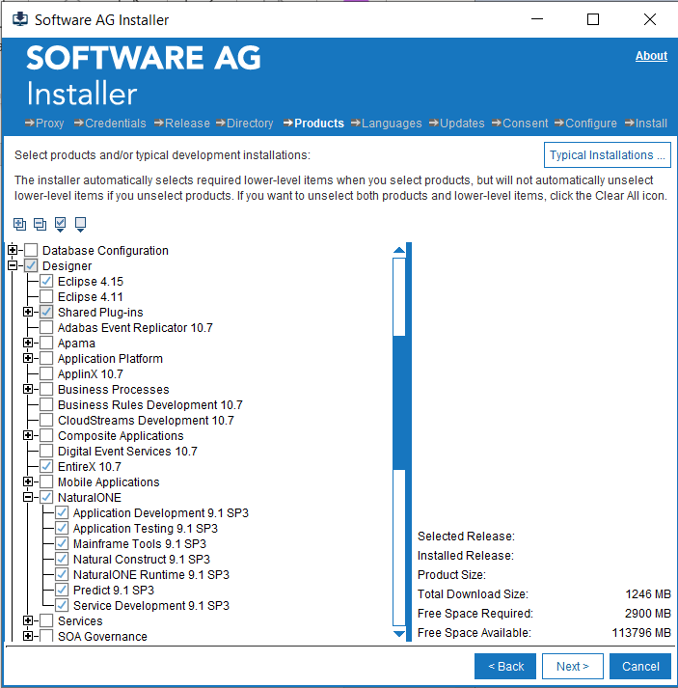This screenshot has height=688, width=678.
Task: Go to the Install step
Action: 646,124
